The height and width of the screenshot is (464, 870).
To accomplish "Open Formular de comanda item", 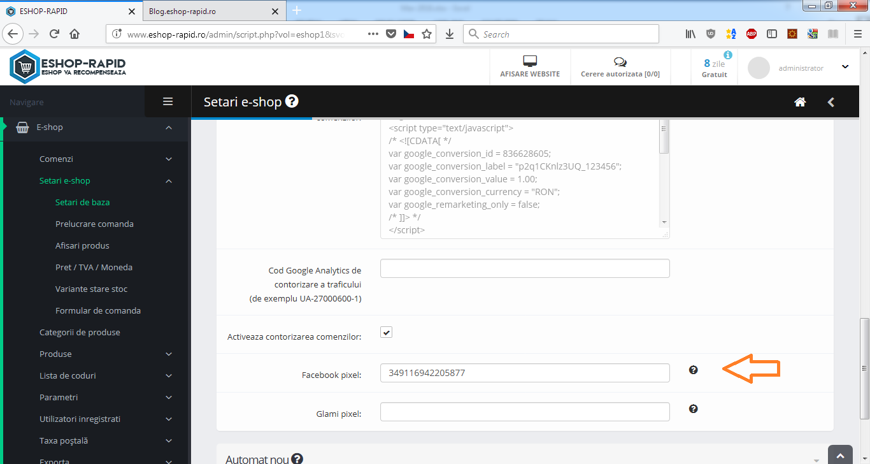I will (98, 310).
